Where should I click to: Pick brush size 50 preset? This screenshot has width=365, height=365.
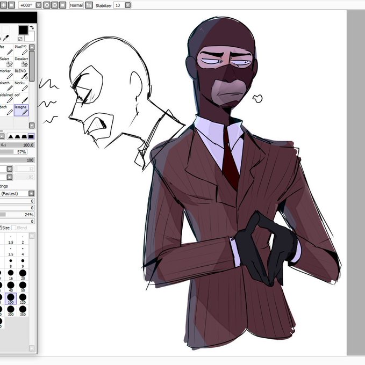tap(23, 287)
